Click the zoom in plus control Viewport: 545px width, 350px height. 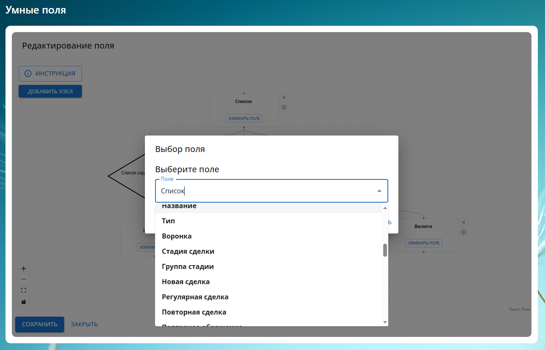(x=24, y=269)
